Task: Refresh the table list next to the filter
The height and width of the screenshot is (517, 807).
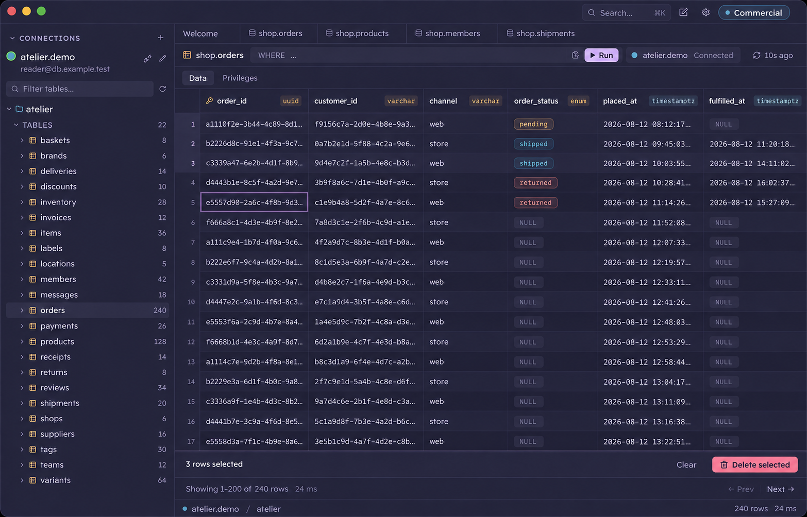Action: coord(163,89)
